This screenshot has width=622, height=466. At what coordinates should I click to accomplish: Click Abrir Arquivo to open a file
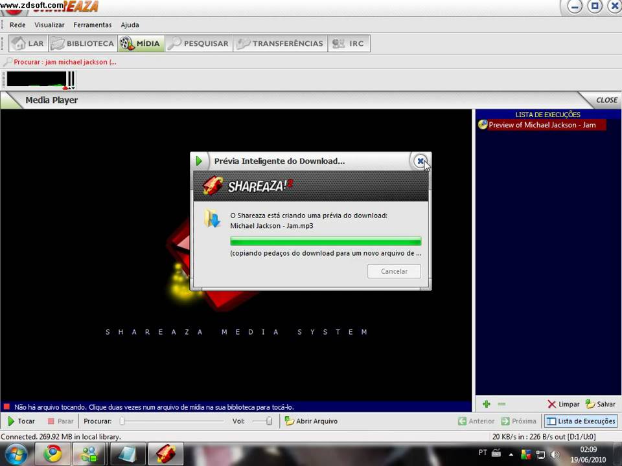click(x=311, y=421)
